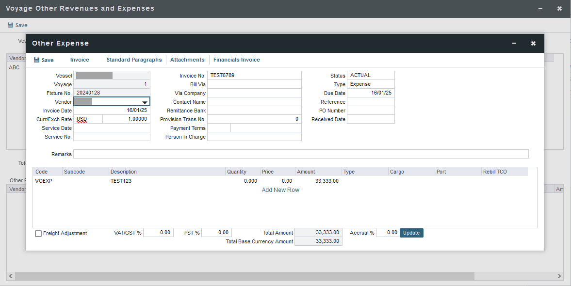Click the Invoice No. field
The height and width of the screenshot is (286, 571).
[x=254, y=76]
